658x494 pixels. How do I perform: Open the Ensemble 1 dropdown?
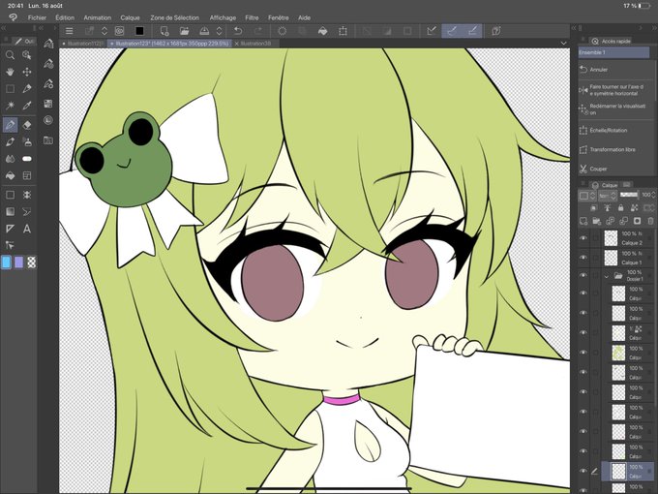click(x=613, y=52)
